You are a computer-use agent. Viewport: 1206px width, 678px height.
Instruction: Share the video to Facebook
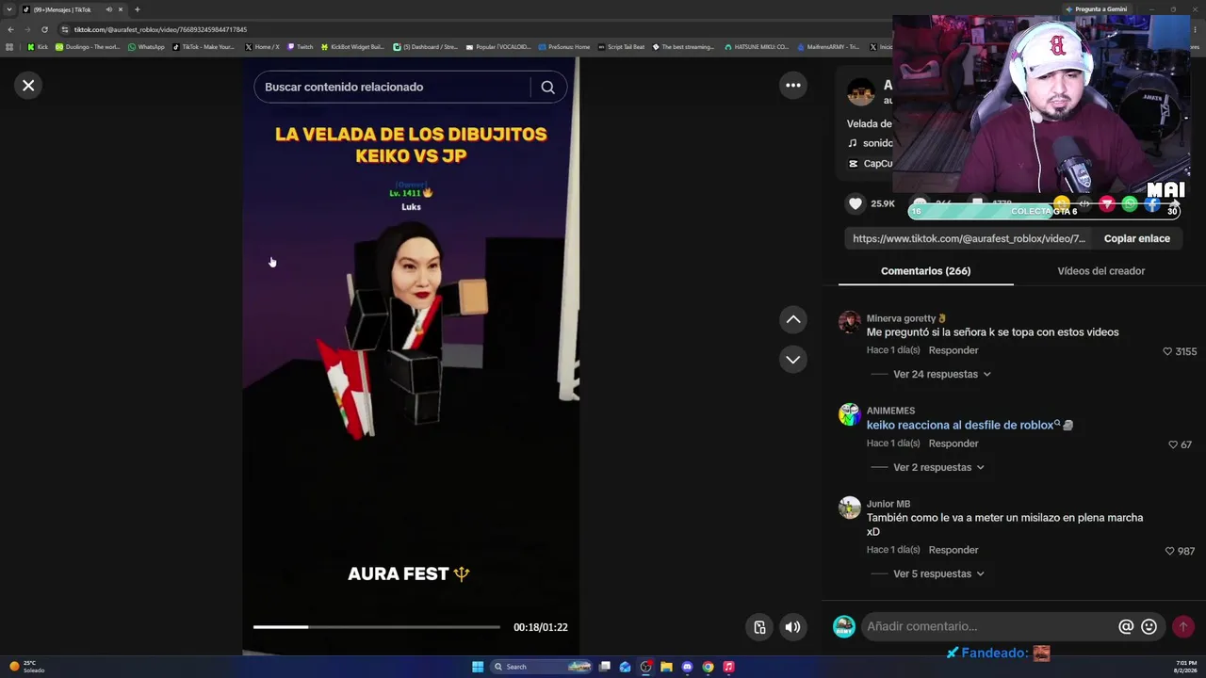click(x=1152, y=203)
